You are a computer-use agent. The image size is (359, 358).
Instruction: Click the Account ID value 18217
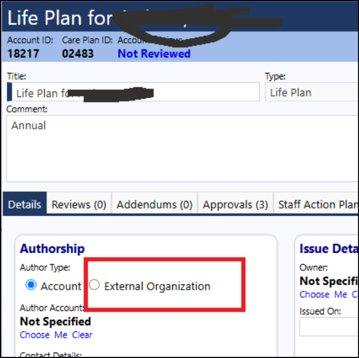(x=23, y=54)
